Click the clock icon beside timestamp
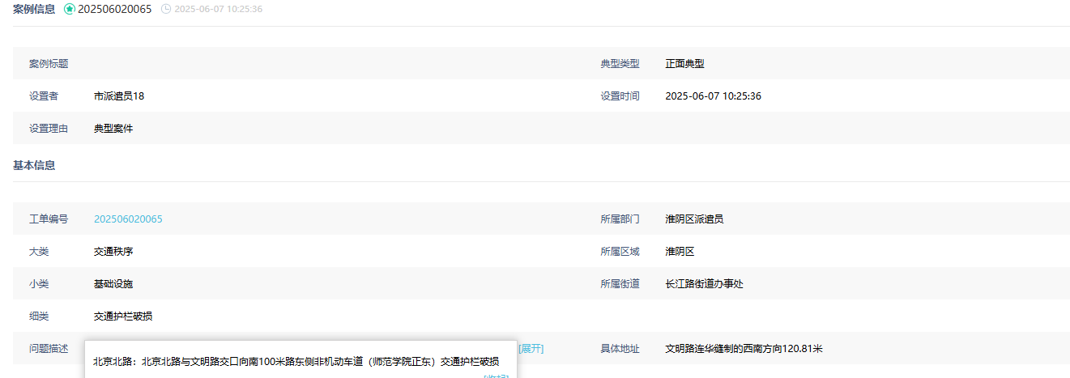Image resolution: width=1070 pixels, height=378 pixels. tap(166, 9)
